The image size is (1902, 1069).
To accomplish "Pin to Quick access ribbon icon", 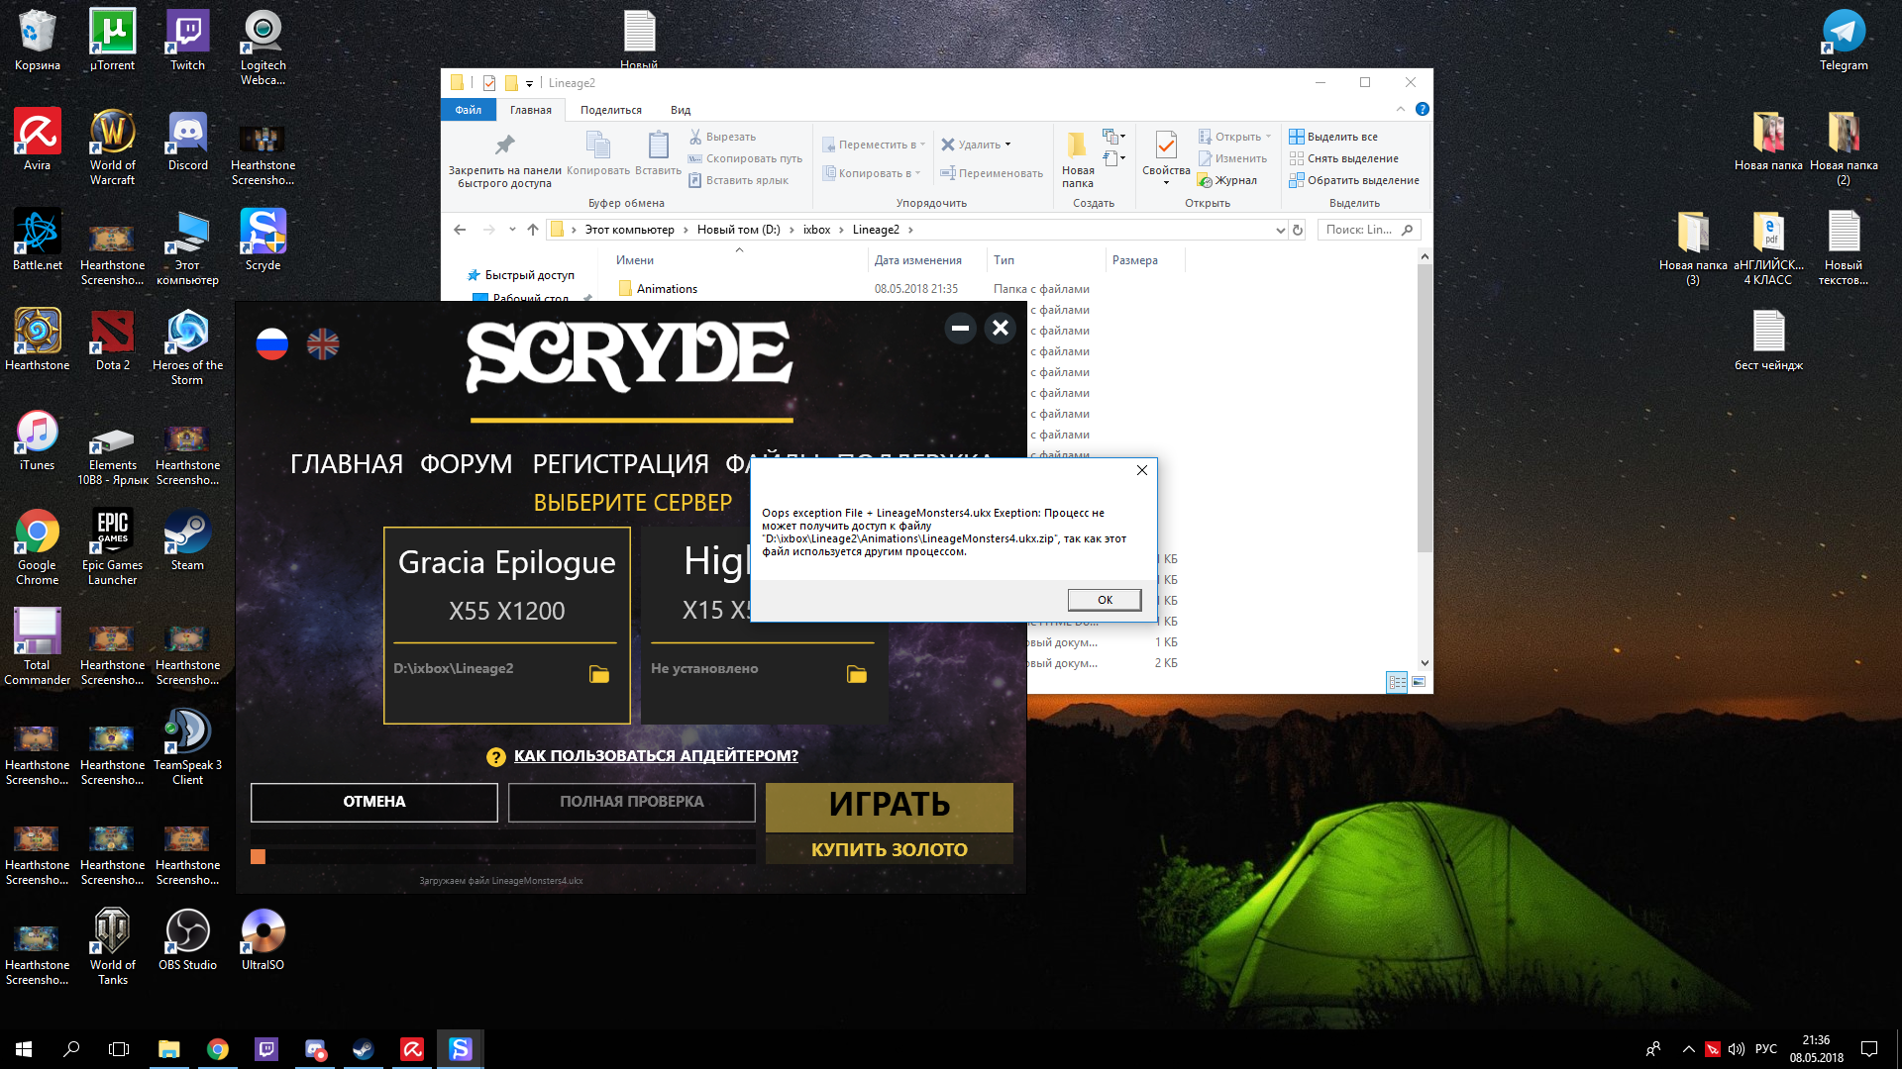I will click(504, 146).
